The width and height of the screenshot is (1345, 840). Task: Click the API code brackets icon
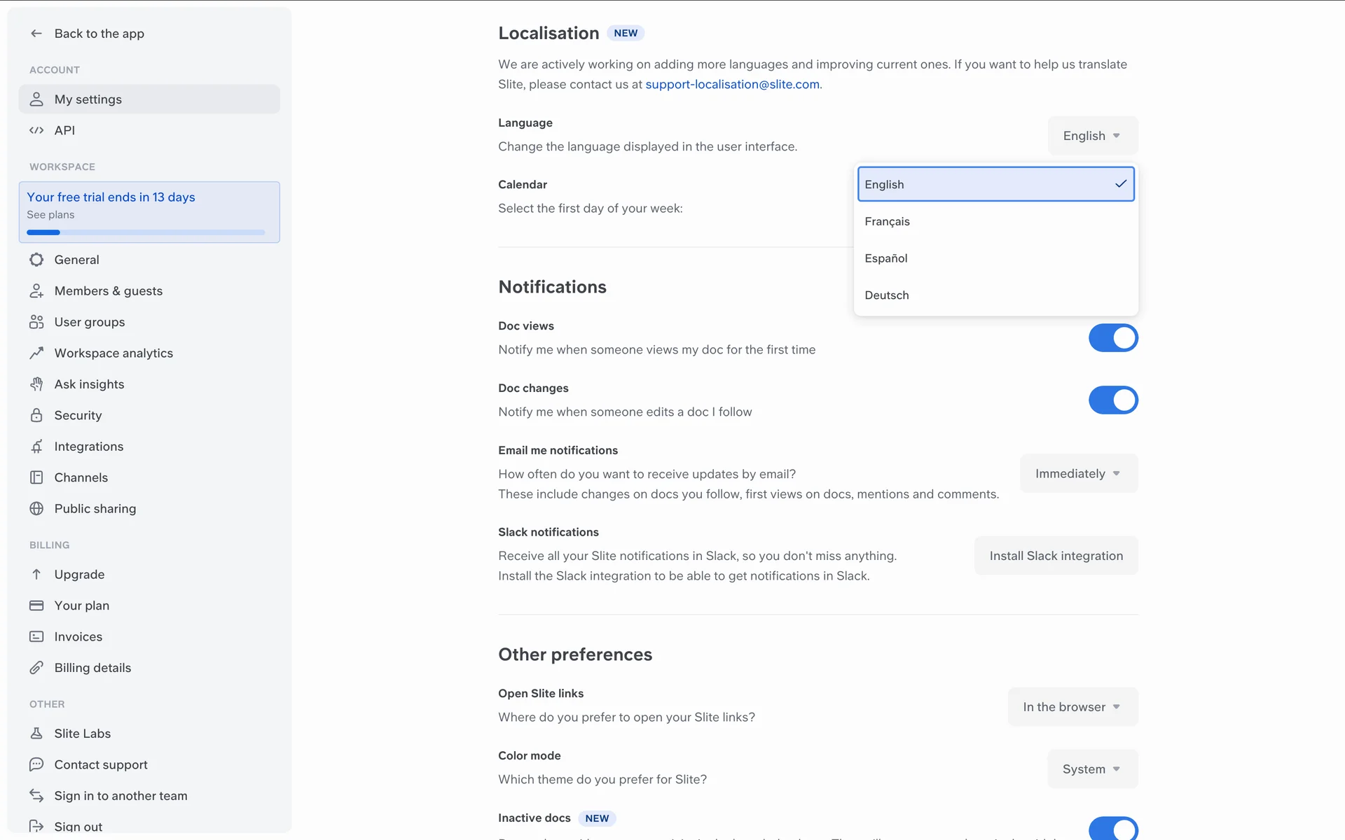[x=36, y=130]
